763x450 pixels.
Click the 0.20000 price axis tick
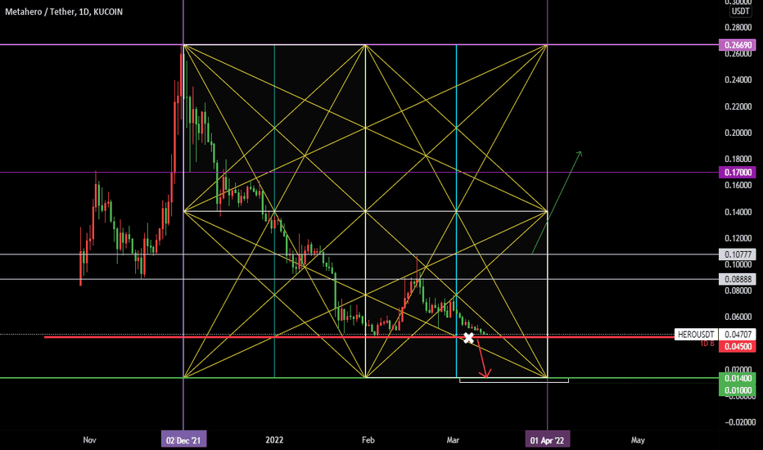(738, 133)
